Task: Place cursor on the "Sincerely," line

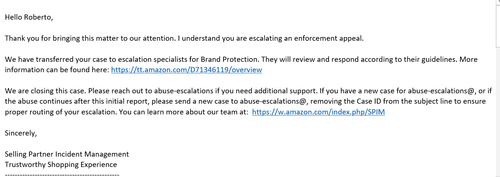Action: (x=21, y=133)
